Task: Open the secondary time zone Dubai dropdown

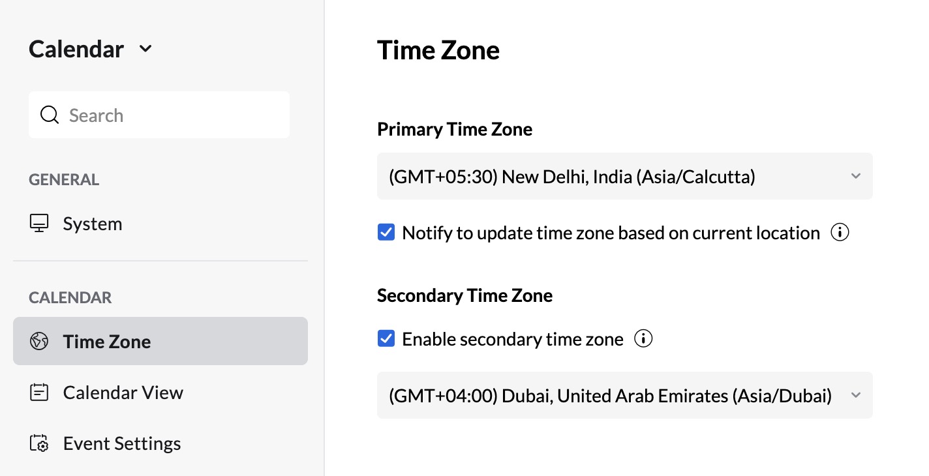Action: pyautogui.click(x=624, y=395)
